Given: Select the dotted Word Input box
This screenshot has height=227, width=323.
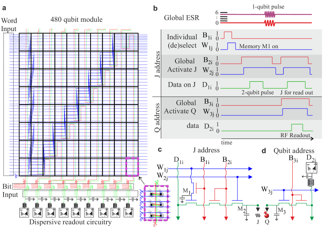Looking at the screenshot, I should (9, 105).
